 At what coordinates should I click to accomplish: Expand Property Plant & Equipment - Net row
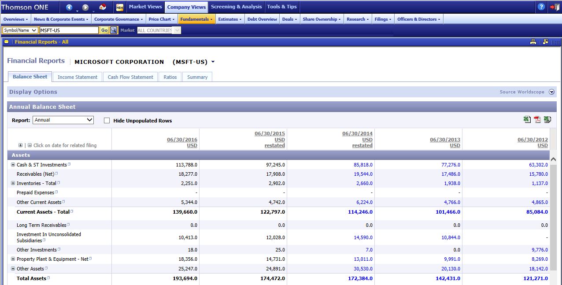[13, 259]
